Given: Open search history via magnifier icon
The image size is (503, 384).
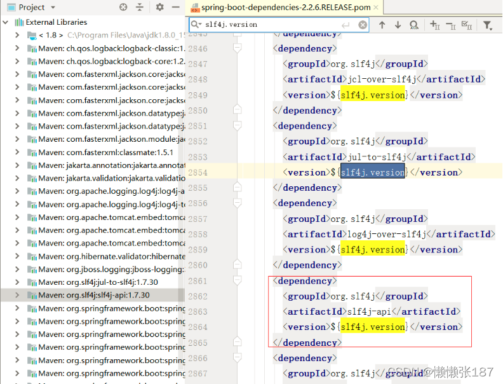Looking at the screenshot, I should click(196, 24).
